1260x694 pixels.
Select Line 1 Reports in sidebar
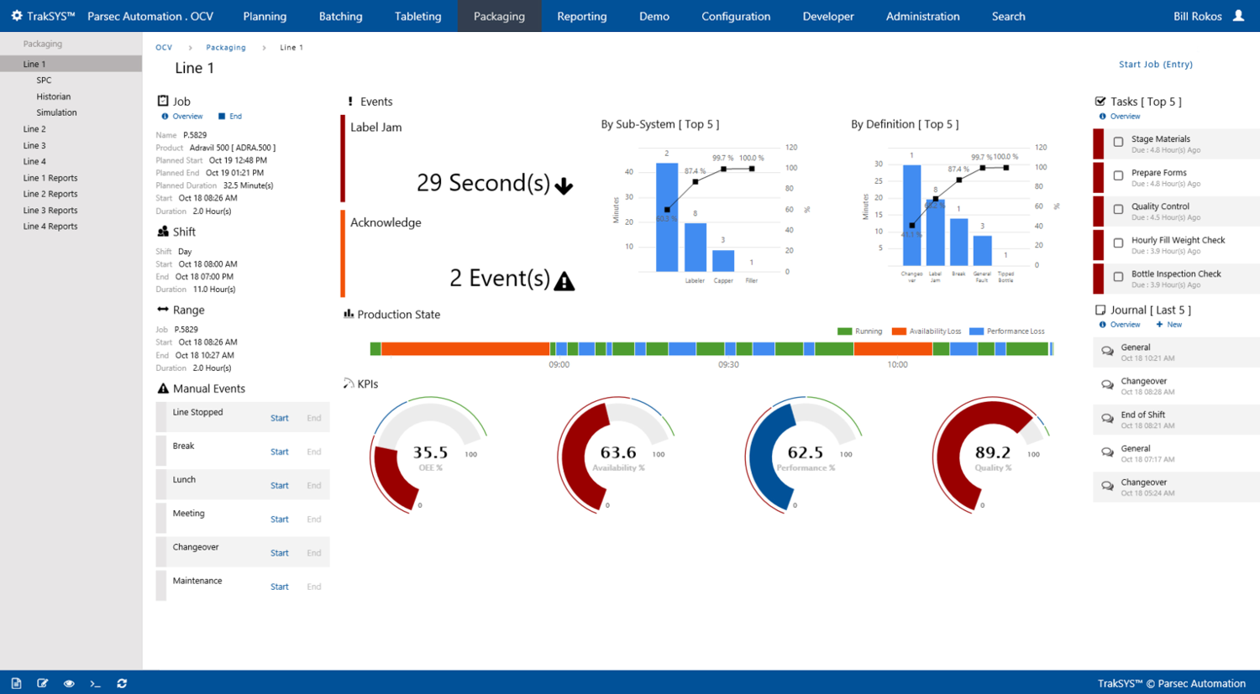pos(50,178)
